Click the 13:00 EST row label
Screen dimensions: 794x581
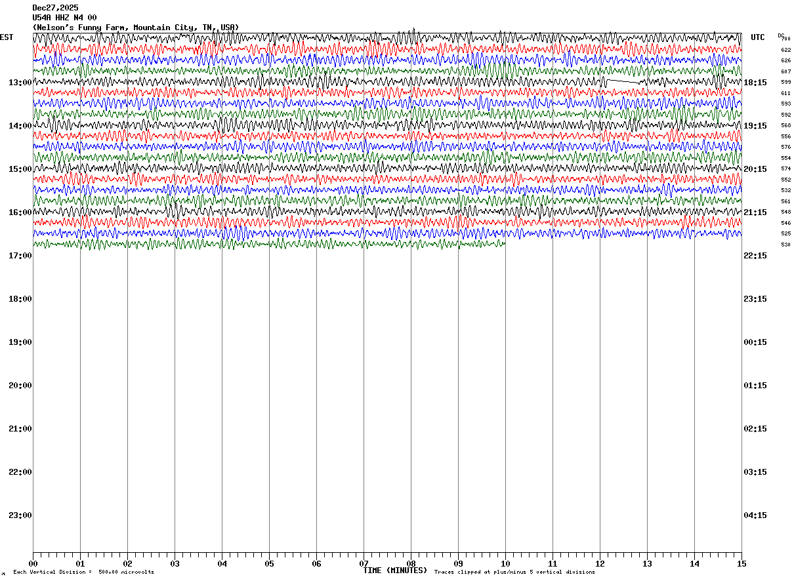pyautogui.click(x=20, y=82)
